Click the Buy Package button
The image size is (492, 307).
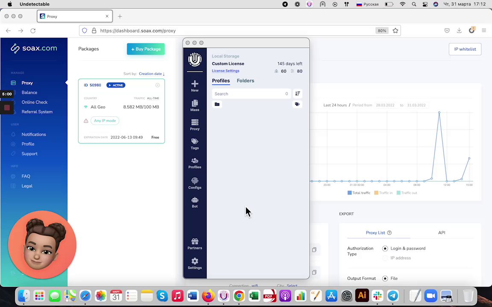tap(146, 49)
